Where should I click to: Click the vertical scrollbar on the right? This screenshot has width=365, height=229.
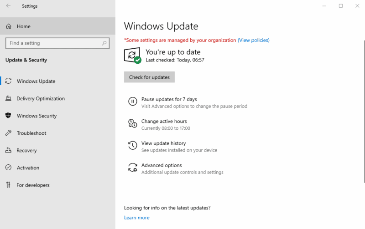click(x=364, y=112)
